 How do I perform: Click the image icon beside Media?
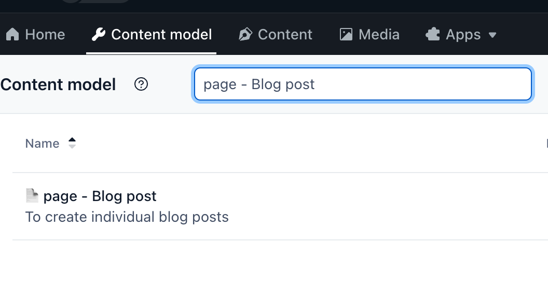(x=346, y=35)
